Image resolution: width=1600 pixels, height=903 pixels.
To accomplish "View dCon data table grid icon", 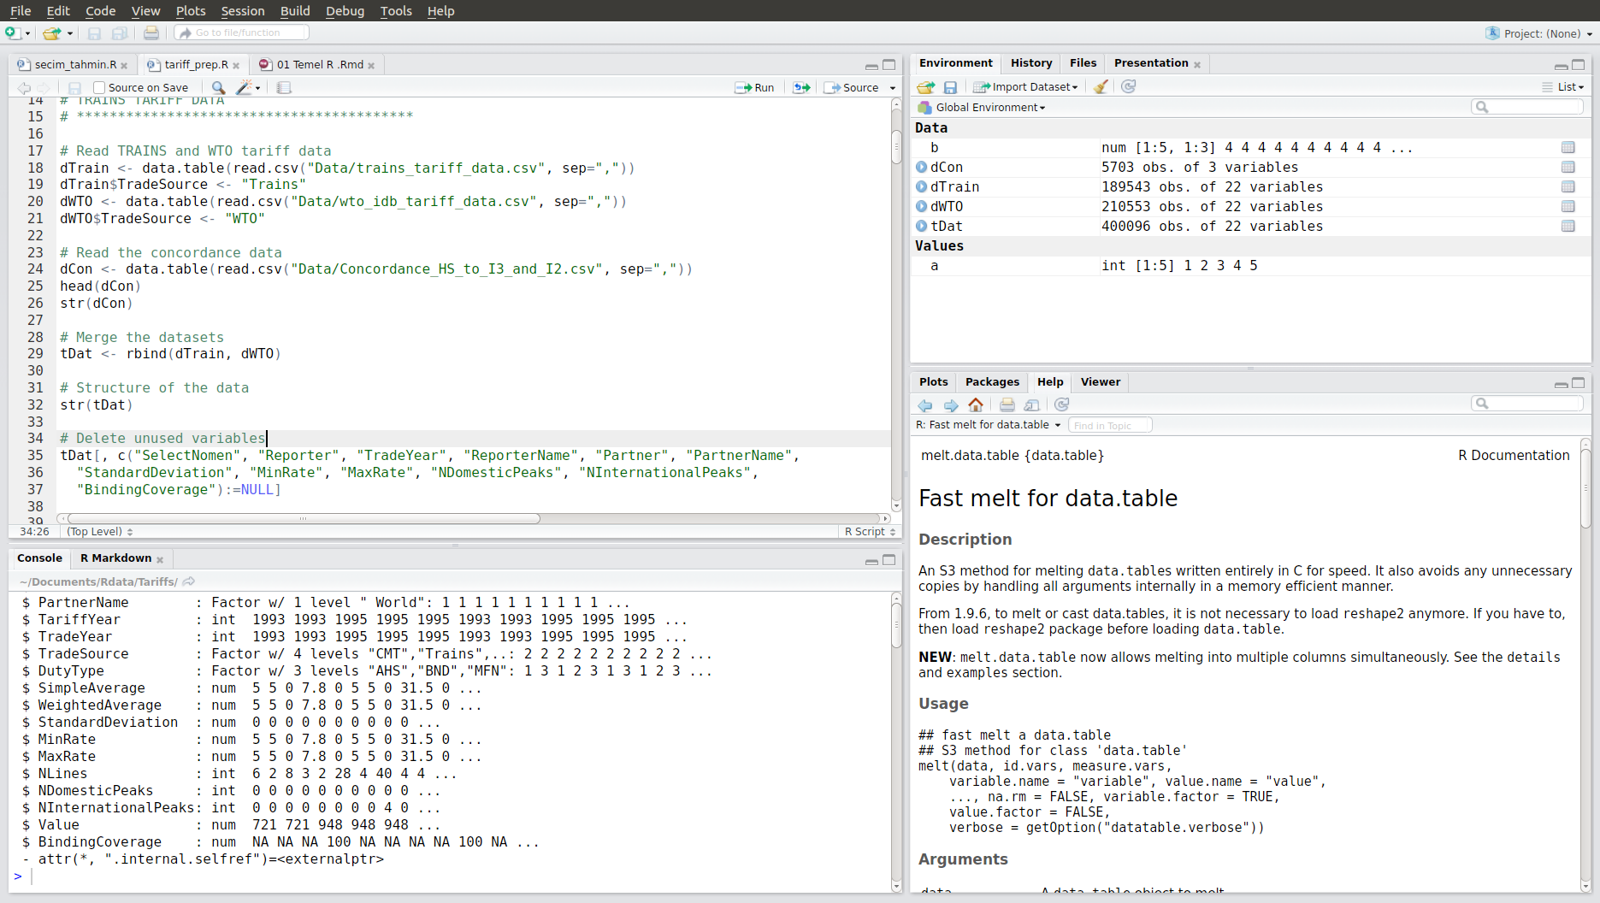I will tap(1568, 168).
